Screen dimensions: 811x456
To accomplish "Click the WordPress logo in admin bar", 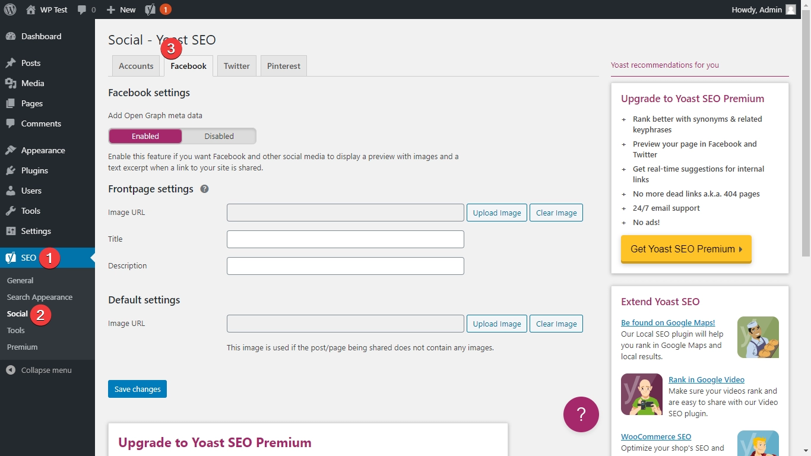I will click(x=10, y=9).
